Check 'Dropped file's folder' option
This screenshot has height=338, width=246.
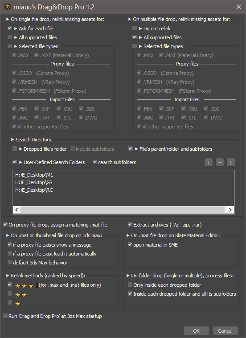15,148
